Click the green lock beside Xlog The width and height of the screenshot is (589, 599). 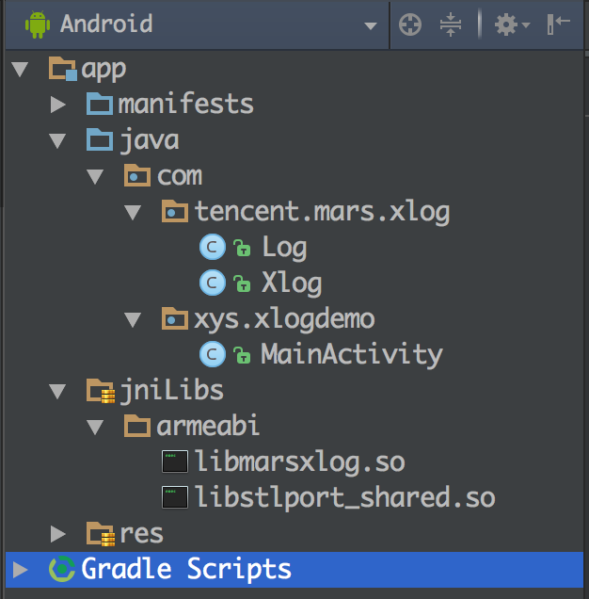pyautogui.click(x=242, y=283)
